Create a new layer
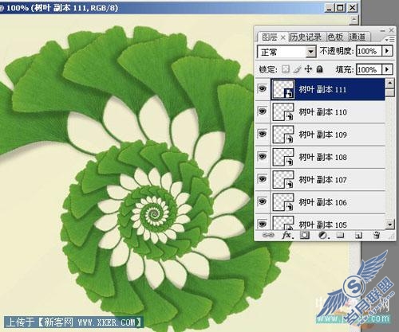 pos(358,236)
